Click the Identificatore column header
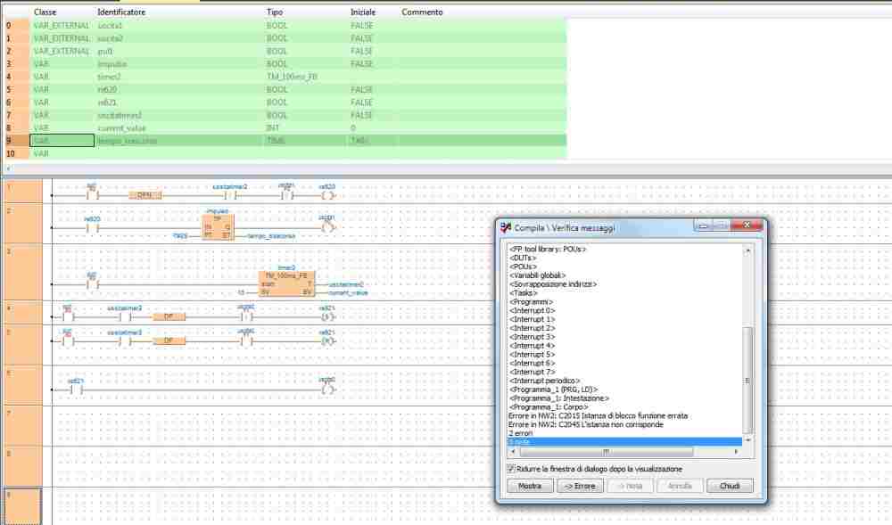Image resolution: width=892 pixels, height=525 pixels. (121, 12)
